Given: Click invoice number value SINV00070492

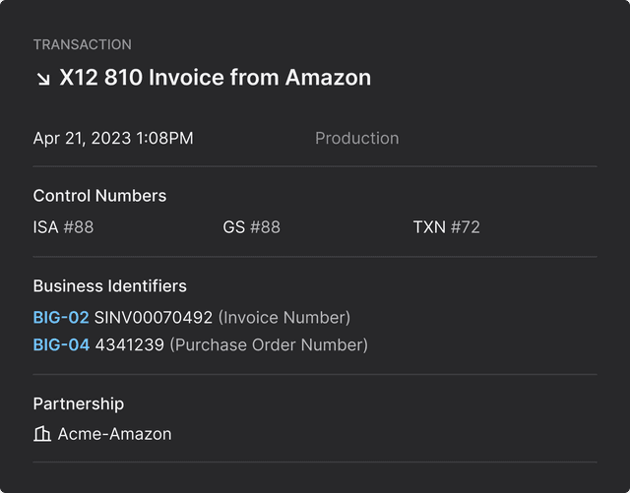Looking at the screenshot, I should point(153,317).
